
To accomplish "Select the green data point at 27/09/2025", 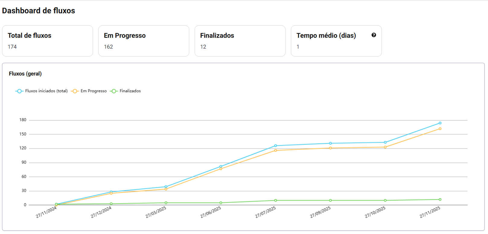I will (330, 200).
